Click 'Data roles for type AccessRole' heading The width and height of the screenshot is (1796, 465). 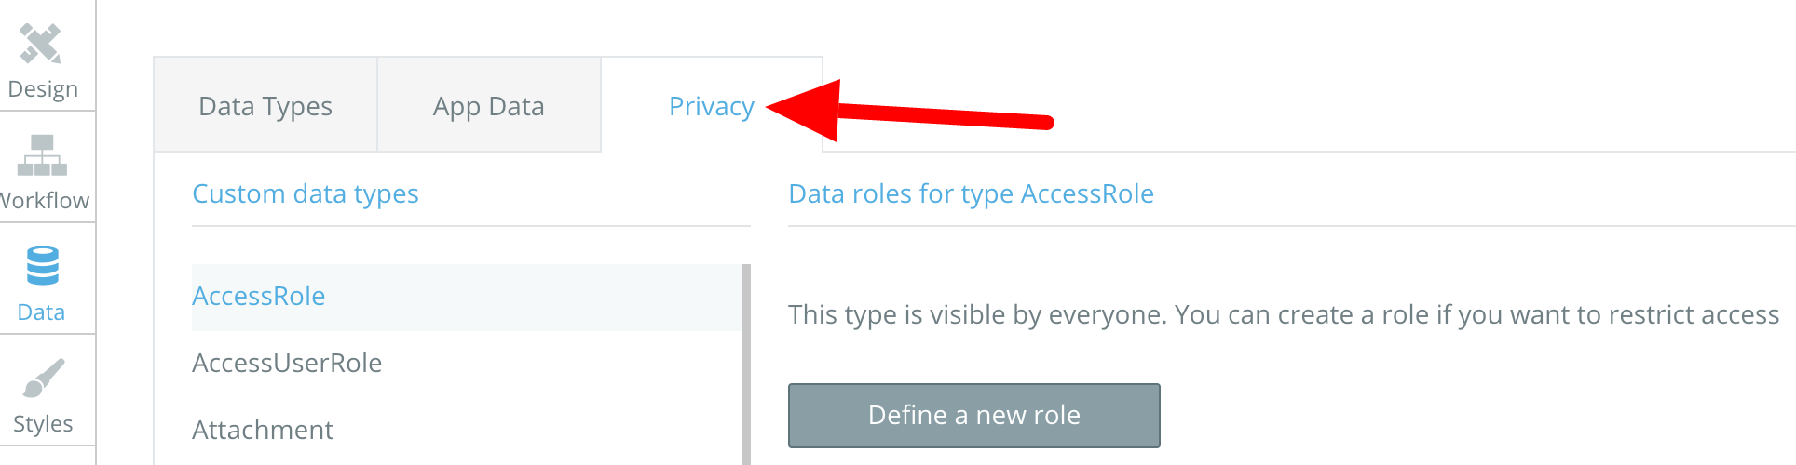point(971,193)
